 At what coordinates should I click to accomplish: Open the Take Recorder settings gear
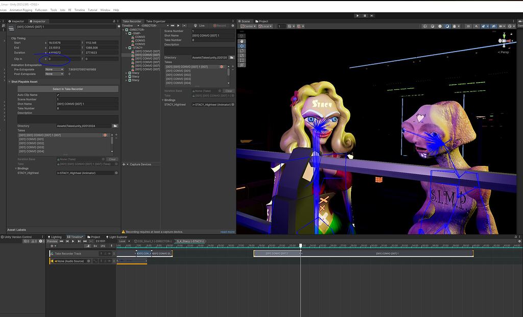(x=233, y=26)
